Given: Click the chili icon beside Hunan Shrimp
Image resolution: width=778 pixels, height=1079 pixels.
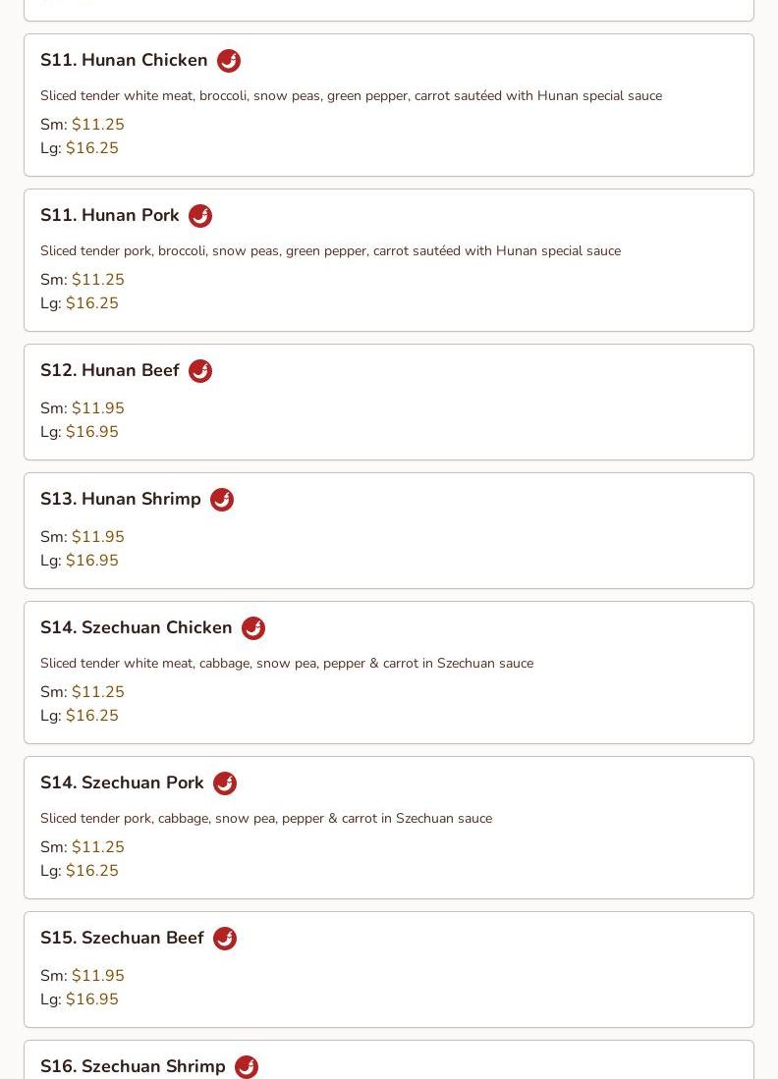Looking at the screenshot, I should (x=222, y=499).
